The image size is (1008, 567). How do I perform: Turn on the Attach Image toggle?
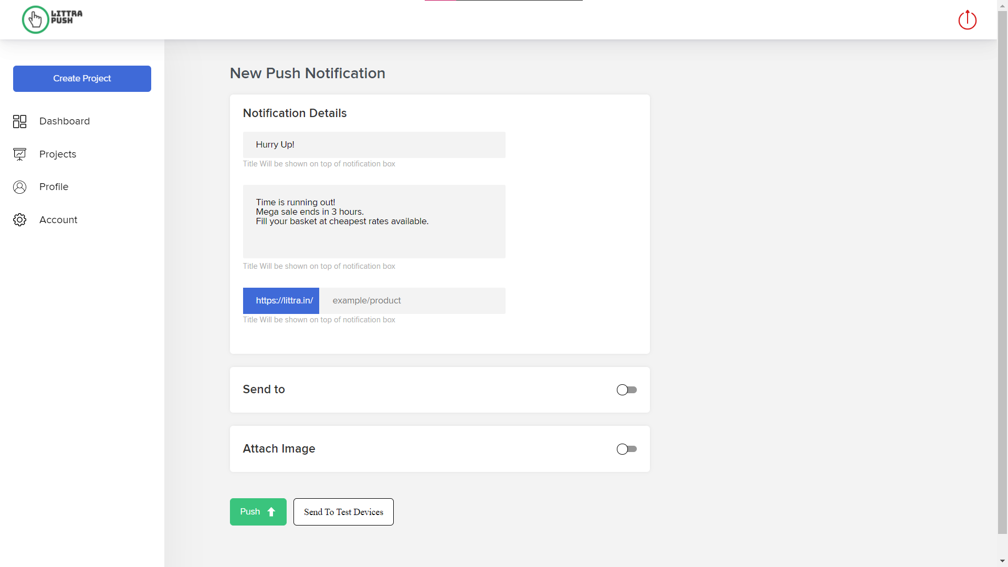click(626, 449)
